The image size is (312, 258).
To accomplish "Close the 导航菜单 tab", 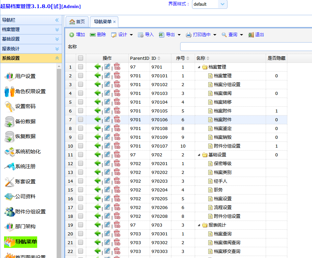I will click(x=114, y=22).
